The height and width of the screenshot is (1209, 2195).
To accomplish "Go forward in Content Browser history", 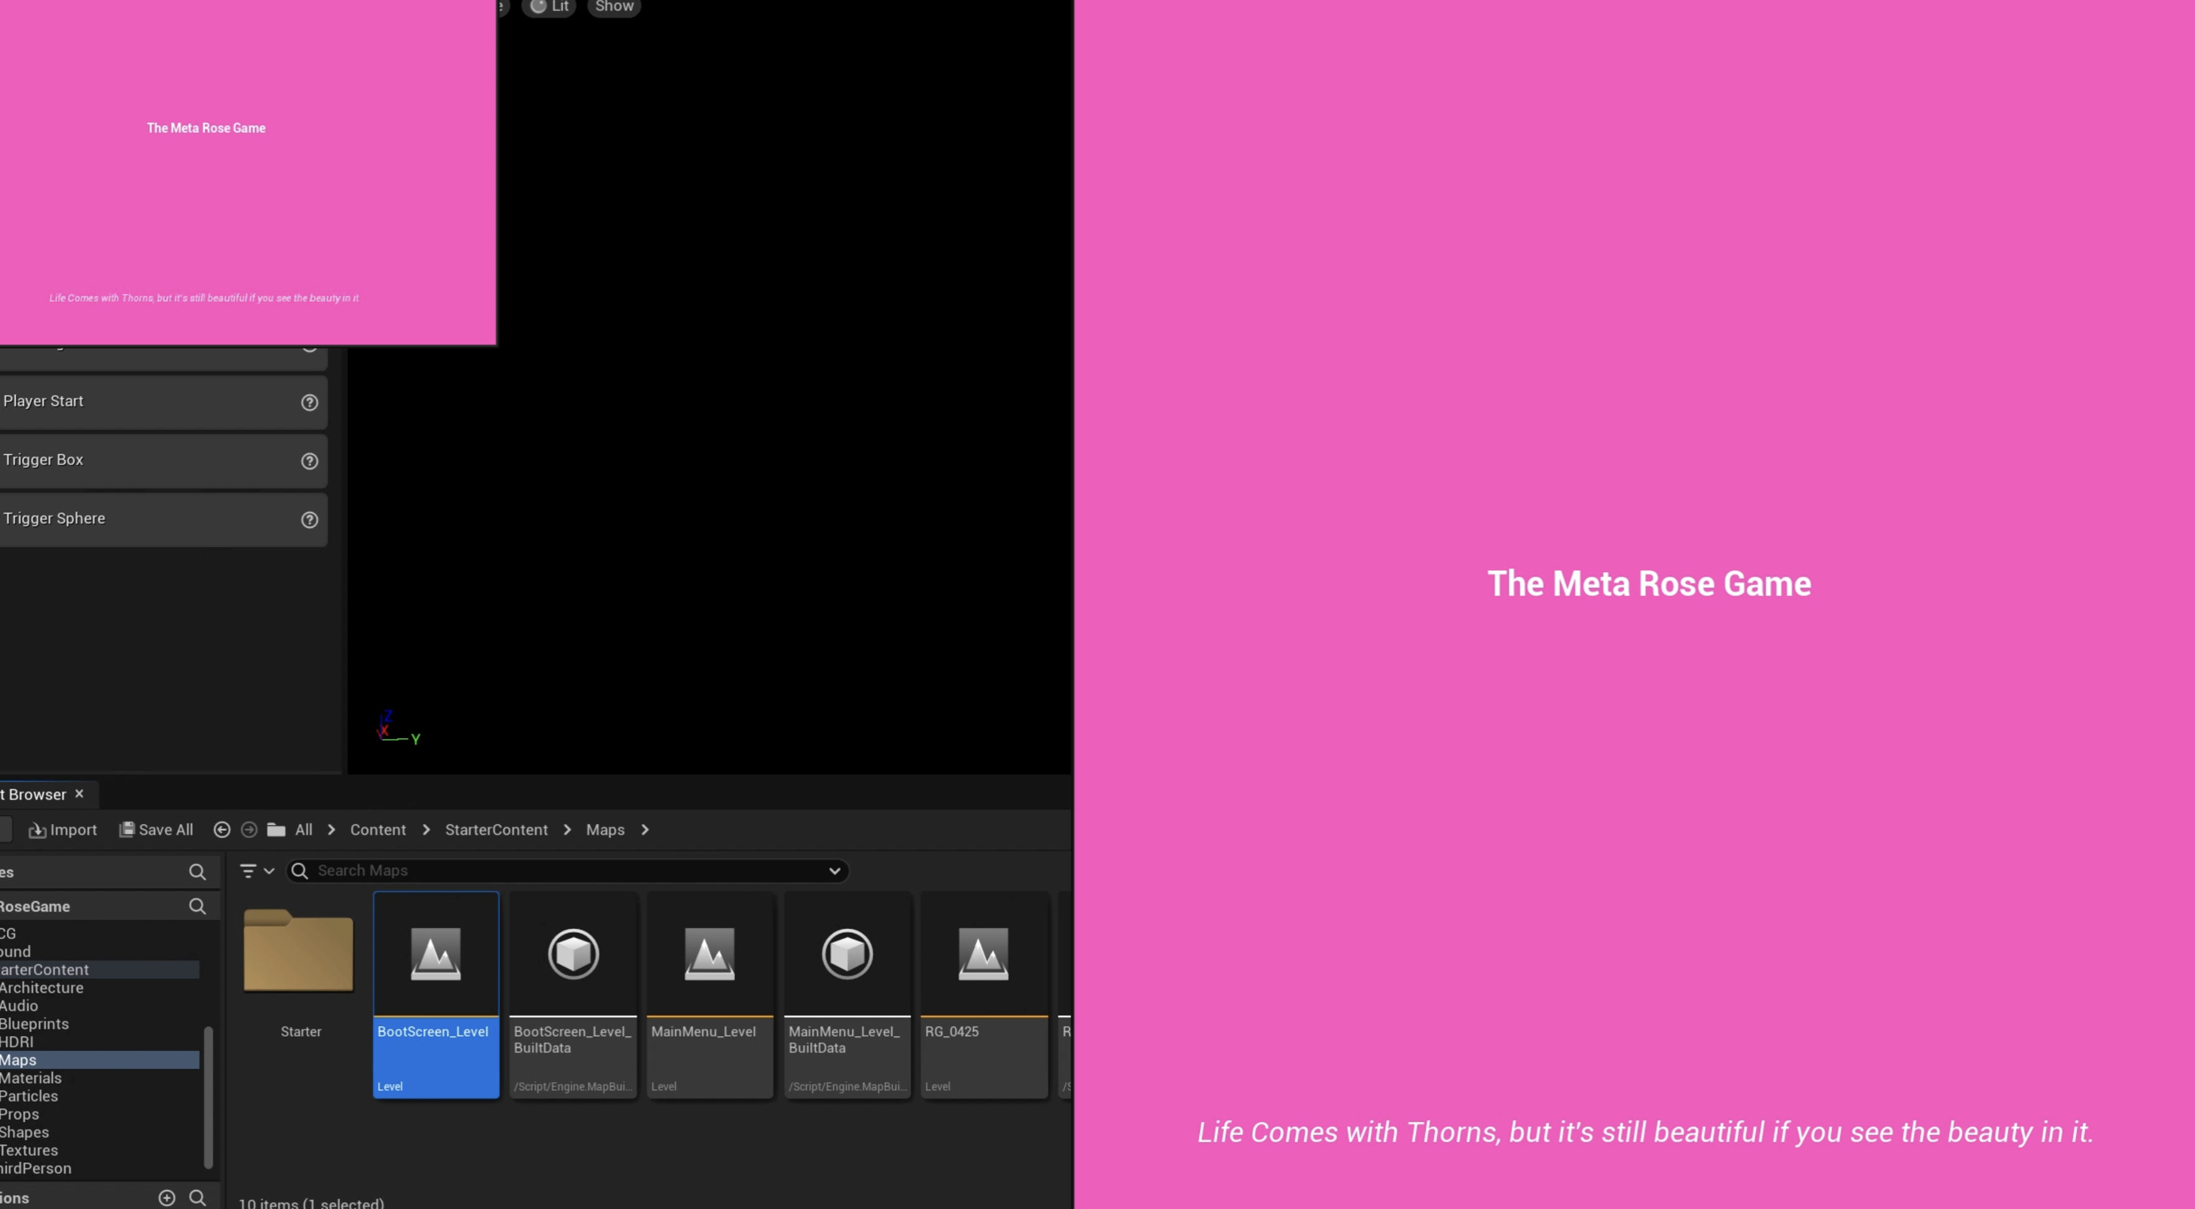I will coord(249,829).
